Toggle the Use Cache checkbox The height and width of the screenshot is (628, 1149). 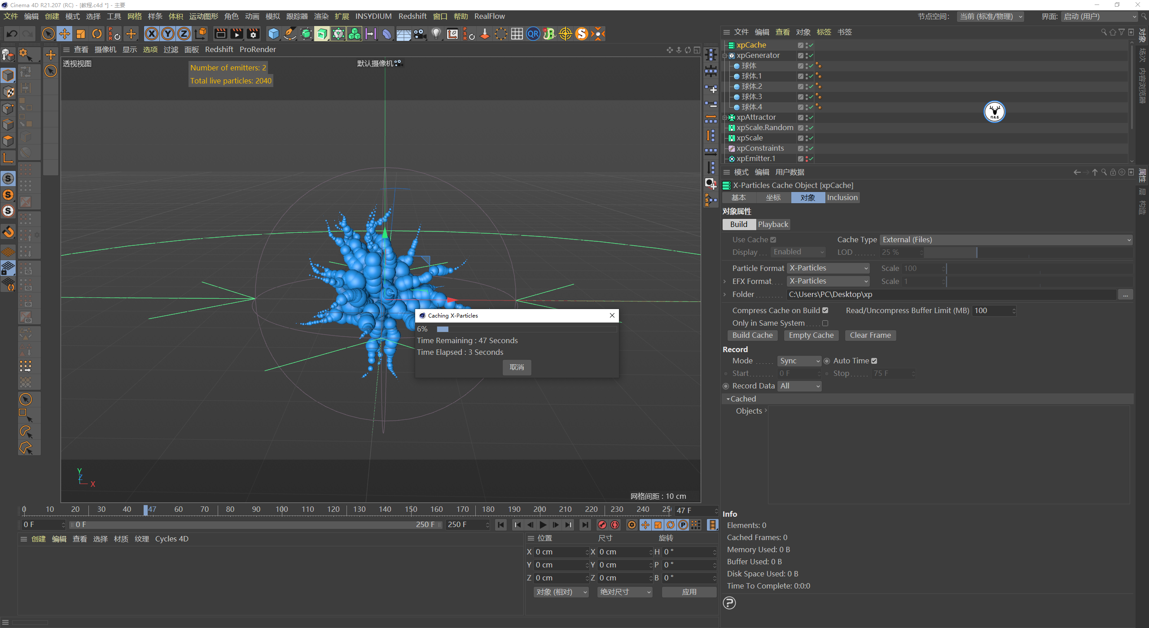tap(773, 240)
